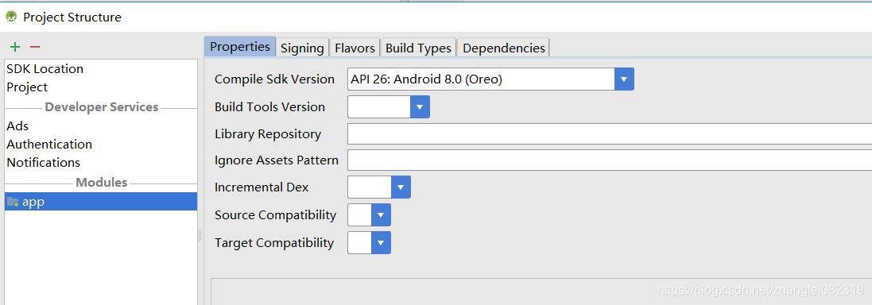Go to the Dependencies tab
Viewport: 872px width, 305px height.
(504, 48)
